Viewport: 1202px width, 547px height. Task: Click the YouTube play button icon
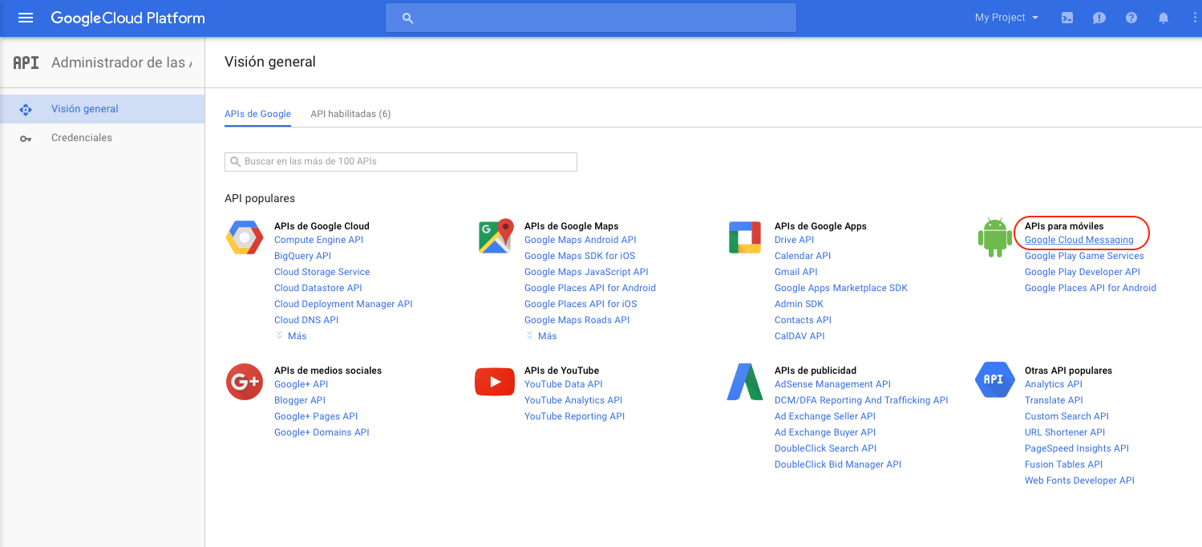pos(494,381)
